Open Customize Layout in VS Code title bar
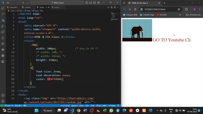Image resolution: width=203 pixels, height=114 pixels. pyautogui.click(x=99, y=3)
